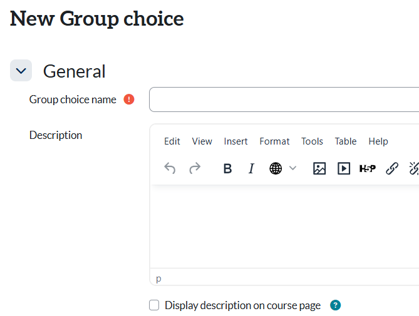Image resolution: width=419 pixels, height=316 pixels.
Task: Enable Display description on course page
Action: coord(154,305)
